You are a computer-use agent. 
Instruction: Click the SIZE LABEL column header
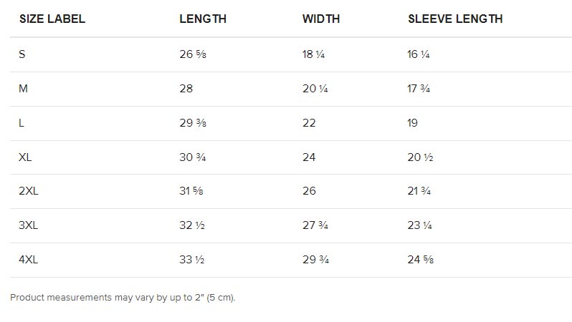pyautogui.click(x=52, y=19)
